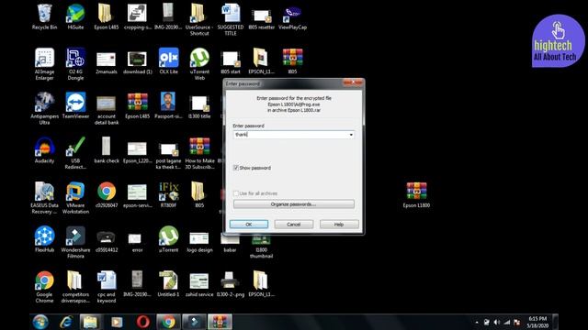This screenshot has width=588, height=330.
Task: Select the competitors driversepson folder
Action: tap(75, 286)
